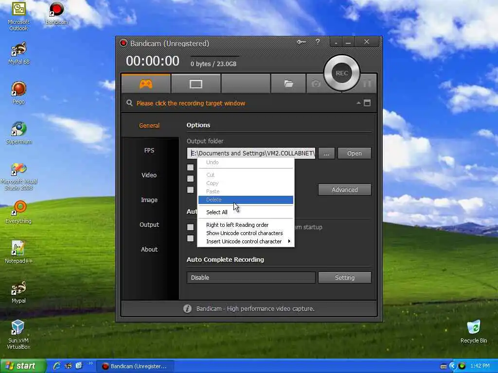The image size is (498, 373).
Task: Click the camera screenshot icon
Action: pyautogui.click(x=316, y=84)
